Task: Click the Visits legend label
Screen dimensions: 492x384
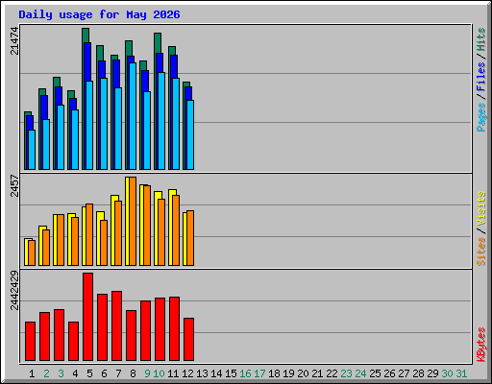Action: coord(480,209)
